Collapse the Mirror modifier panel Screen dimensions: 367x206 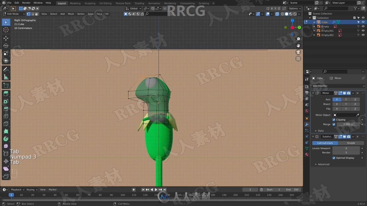[313, 93]
